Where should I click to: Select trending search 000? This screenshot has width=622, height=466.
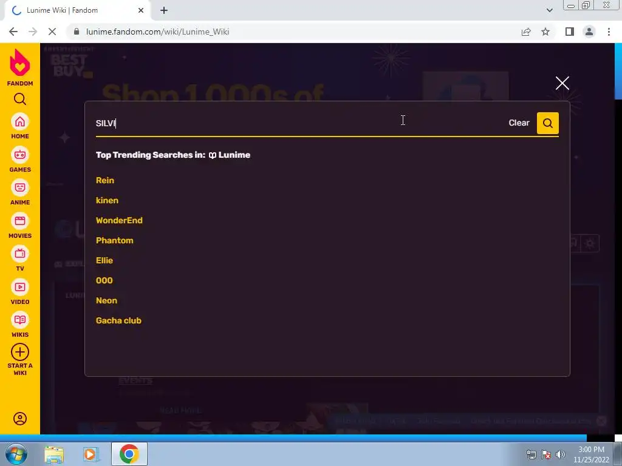104,280
